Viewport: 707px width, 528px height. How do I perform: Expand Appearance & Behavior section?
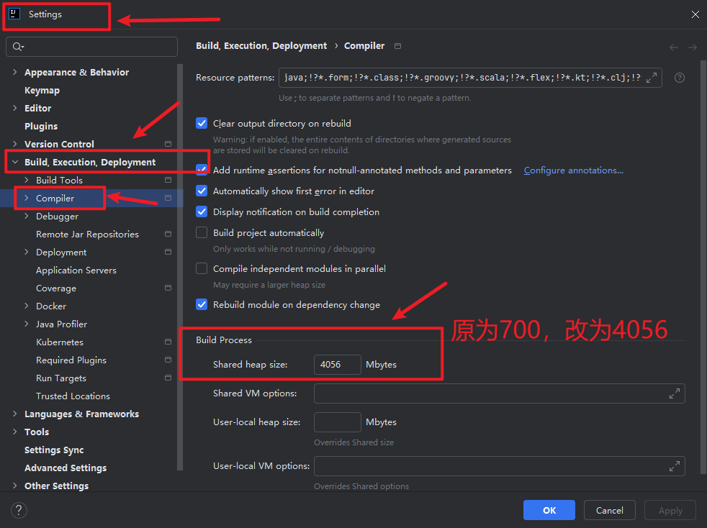point(15,72)
